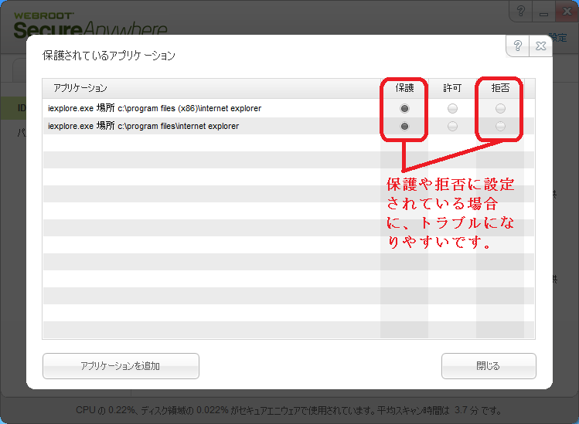Screen dimensions: 579x424
Task: Close the protected applications dialog with X
Action: tap(540, 46)
